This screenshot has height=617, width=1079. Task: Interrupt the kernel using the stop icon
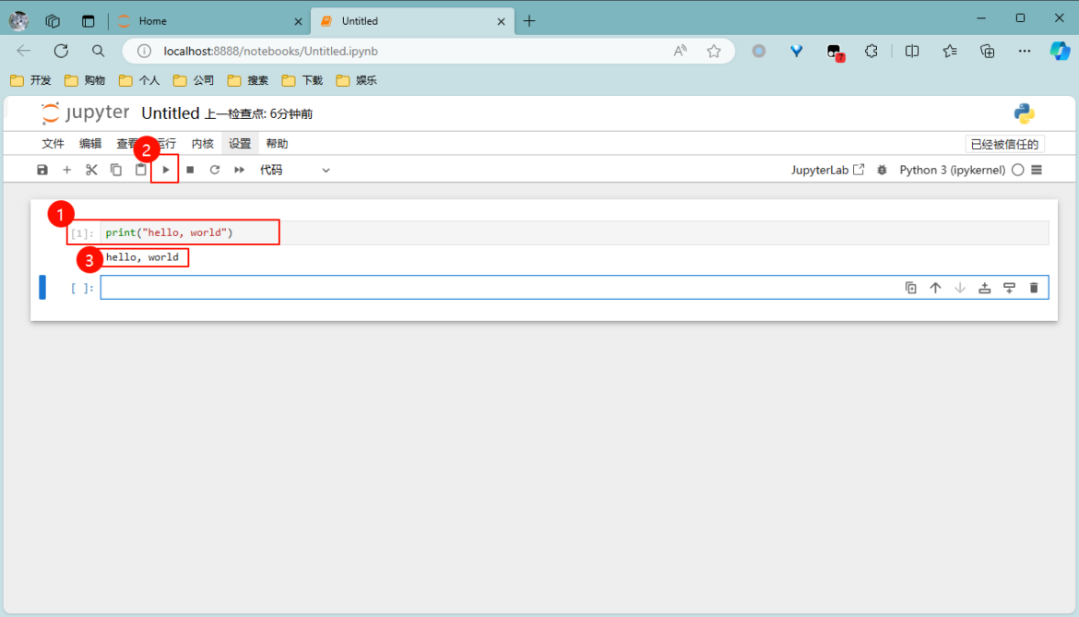point(190,169)
